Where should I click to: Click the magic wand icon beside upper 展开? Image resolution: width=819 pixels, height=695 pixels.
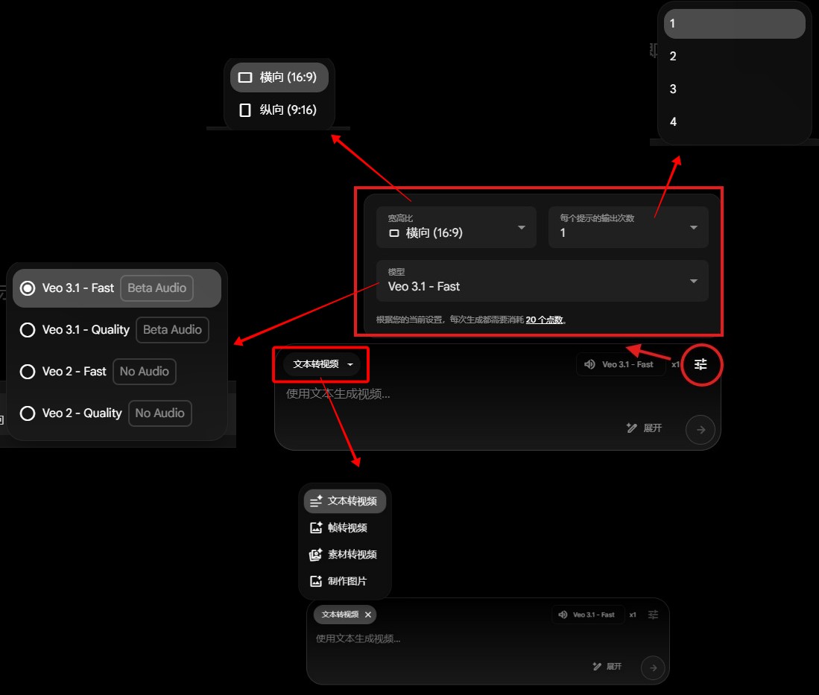(631, 428)
